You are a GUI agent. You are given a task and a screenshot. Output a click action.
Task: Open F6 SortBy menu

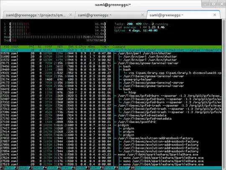[x=79, y=167]
